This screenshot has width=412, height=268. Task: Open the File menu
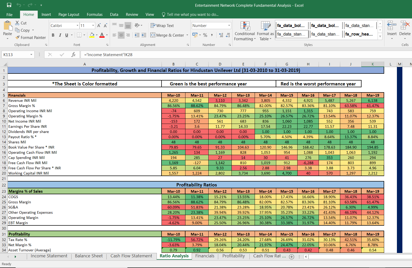coord(9,15)
